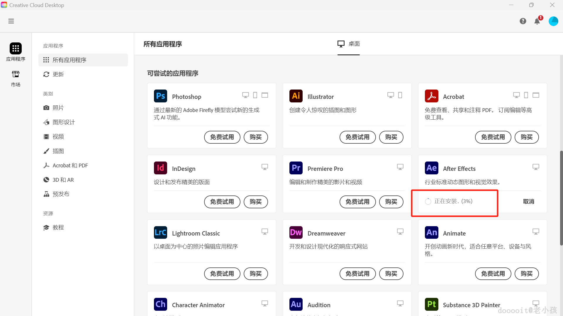
Task: Select the Acrobat app icon
Action: 431,96
